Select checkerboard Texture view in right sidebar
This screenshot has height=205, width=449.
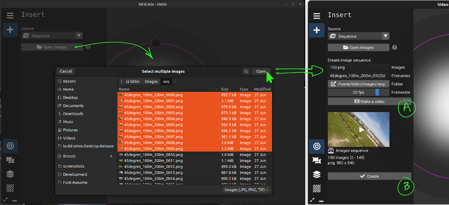317,188
